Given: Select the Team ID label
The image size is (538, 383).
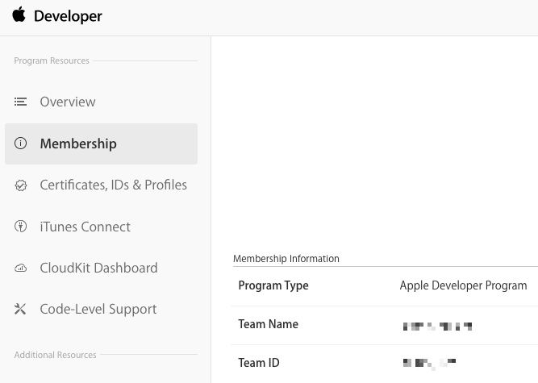Looking at the screenshot, I should (259, 363).
